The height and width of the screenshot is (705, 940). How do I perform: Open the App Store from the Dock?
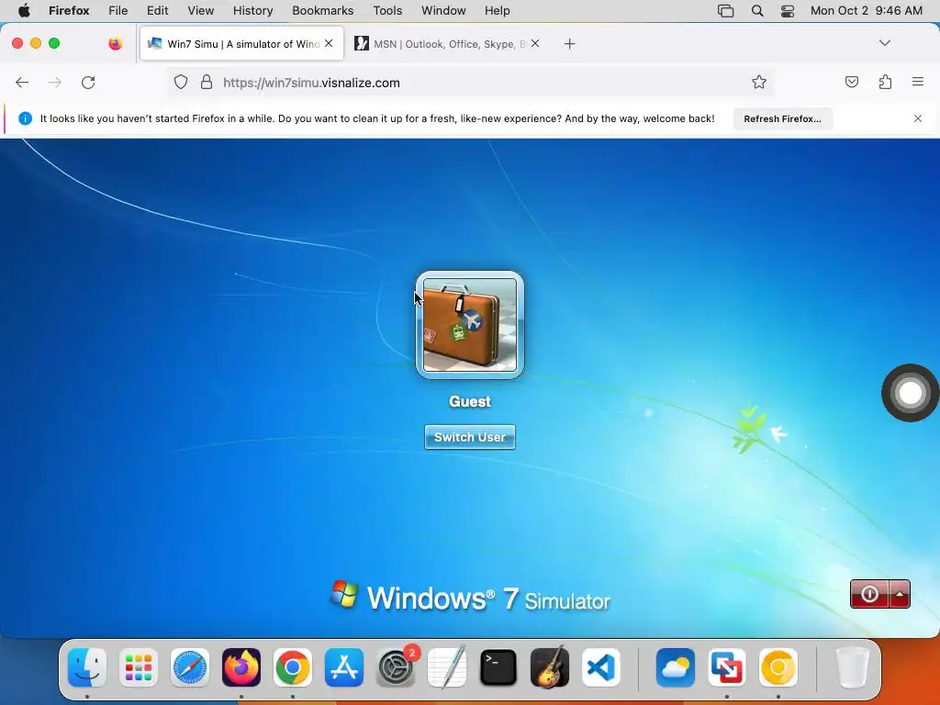(x=344, y=667)
